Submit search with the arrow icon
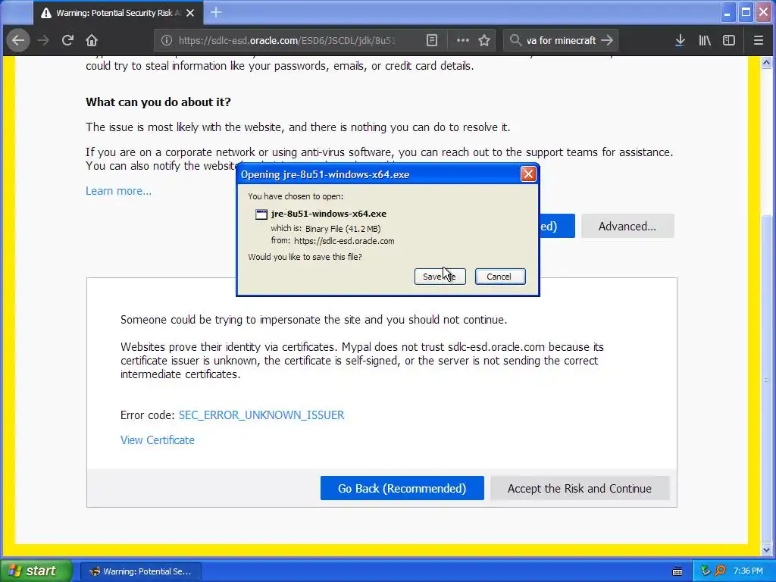 pyautogui.click(x=607, y=40)
